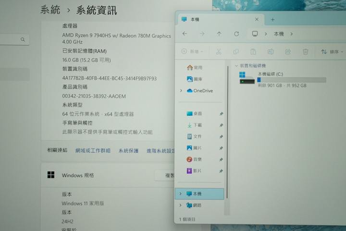The width and height of the screenshot is (346, 231).
Task: Open 音樂 (Music) quick access folder
Action: (194, 159)
